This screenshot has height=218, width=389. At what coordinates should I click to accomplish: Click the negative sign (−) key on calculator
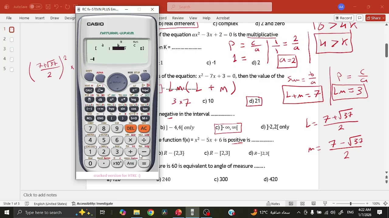pyautogui.click(x=89, y=109)
